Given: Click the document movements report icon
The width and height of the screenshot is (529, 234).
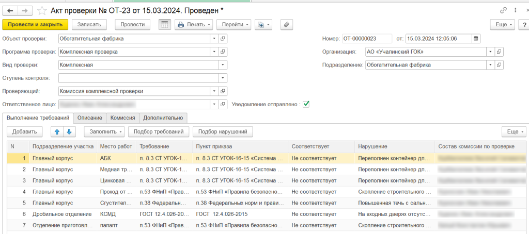Looking at the screenshot, I should [x=164, y=24].
